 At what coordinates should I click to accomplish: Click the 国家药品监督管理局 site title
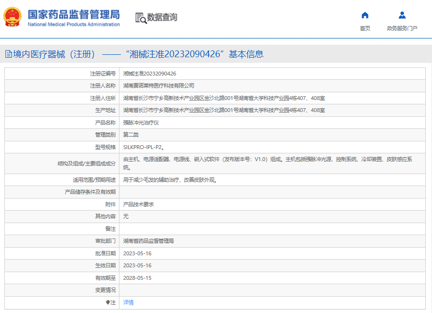[x=74, y=14]
